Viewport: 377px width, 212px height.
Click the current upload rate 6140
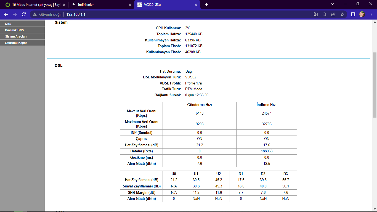tap(200, 113)
